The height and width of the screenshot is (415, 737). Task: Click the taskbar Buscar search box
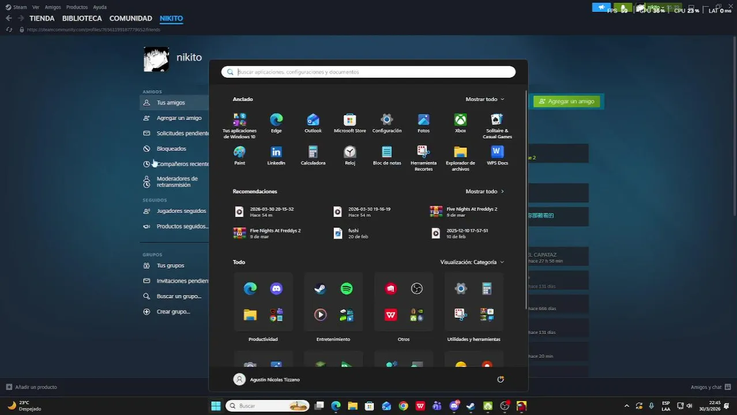268,406
